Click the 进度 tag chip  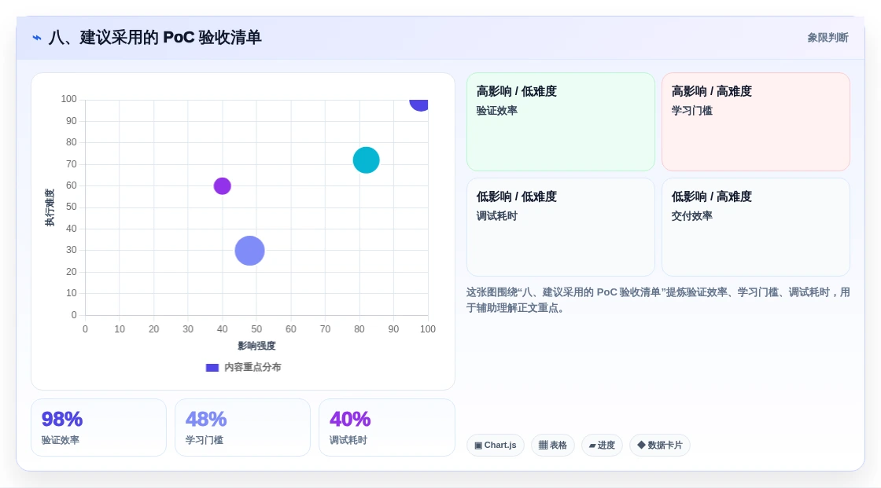602,446
